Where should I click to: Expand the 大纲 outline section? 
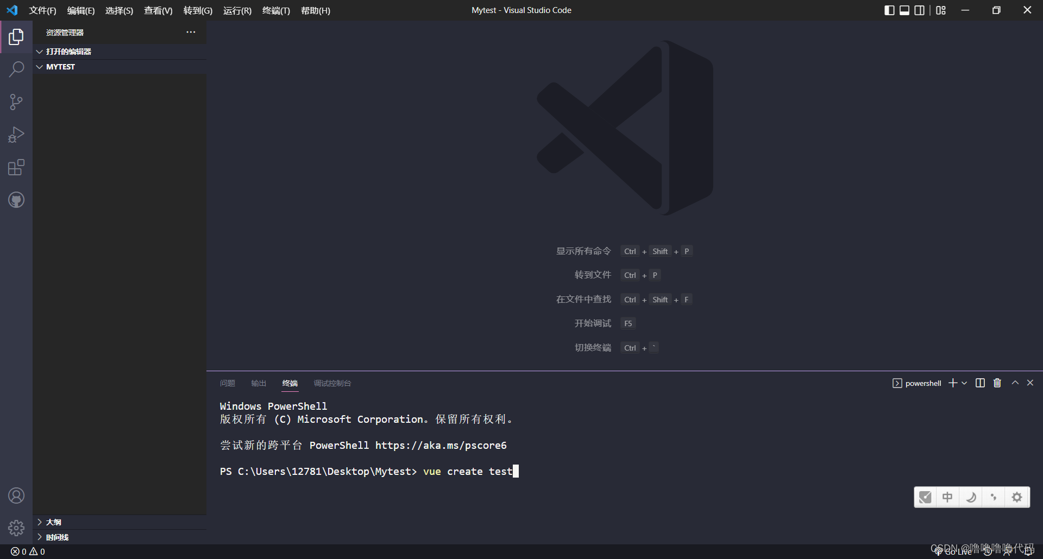pos(120,522)
